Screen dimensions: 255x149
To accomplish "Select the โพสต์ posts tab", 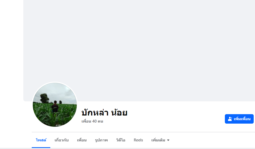I will point(41,140).
